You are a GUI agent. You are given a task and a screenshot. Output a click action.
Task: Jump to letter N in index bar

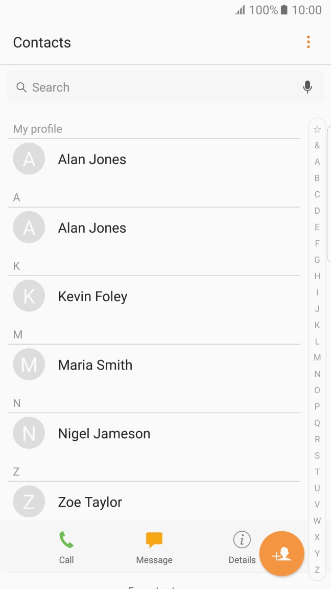317,374
